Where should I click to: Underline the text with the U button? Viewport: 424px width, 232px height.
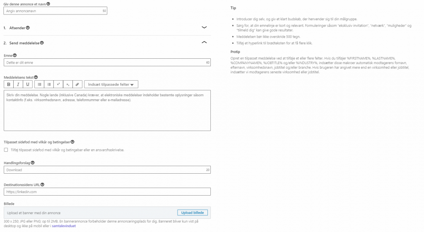click(x=28, y=84)
